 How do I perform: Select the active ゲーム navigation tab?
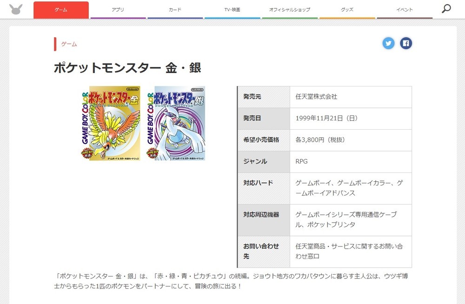(x=61, y=9)
